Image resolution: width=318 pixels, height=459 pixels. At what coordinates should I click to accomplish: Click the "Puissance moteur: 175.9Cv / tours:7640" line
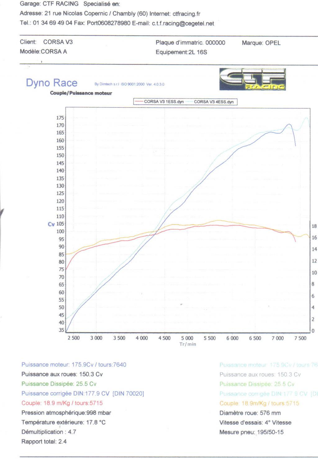(74, 365)
